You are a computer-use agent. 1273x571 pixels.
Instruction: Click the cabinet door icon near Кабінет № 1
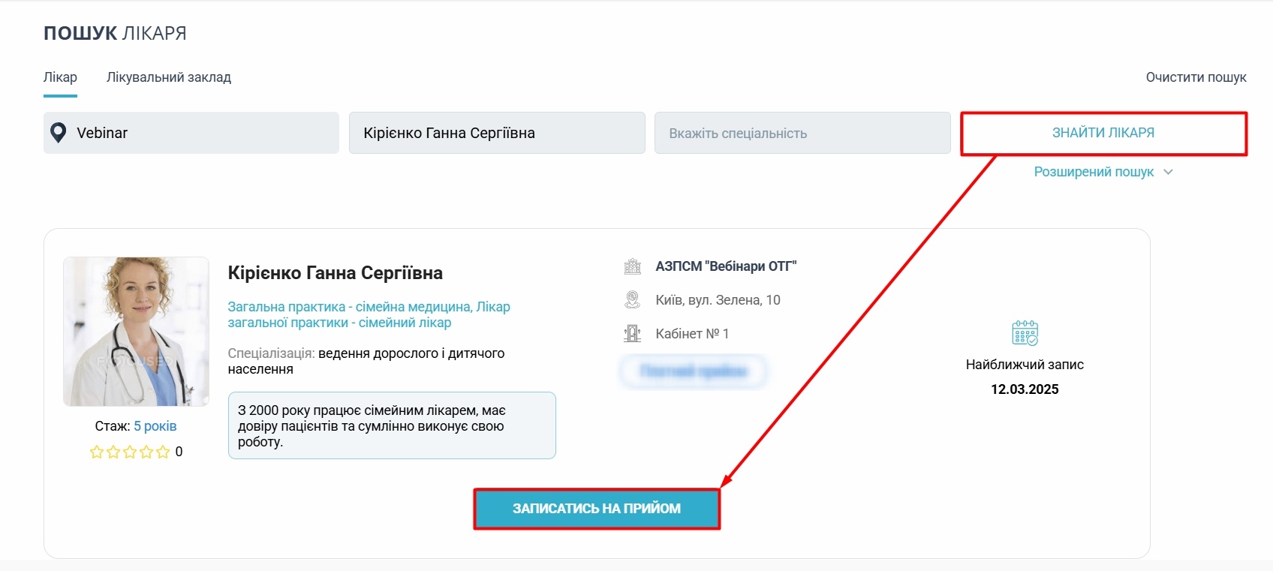633,333
